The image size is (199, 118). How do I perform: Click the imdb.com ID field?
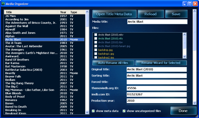point(157,95)
